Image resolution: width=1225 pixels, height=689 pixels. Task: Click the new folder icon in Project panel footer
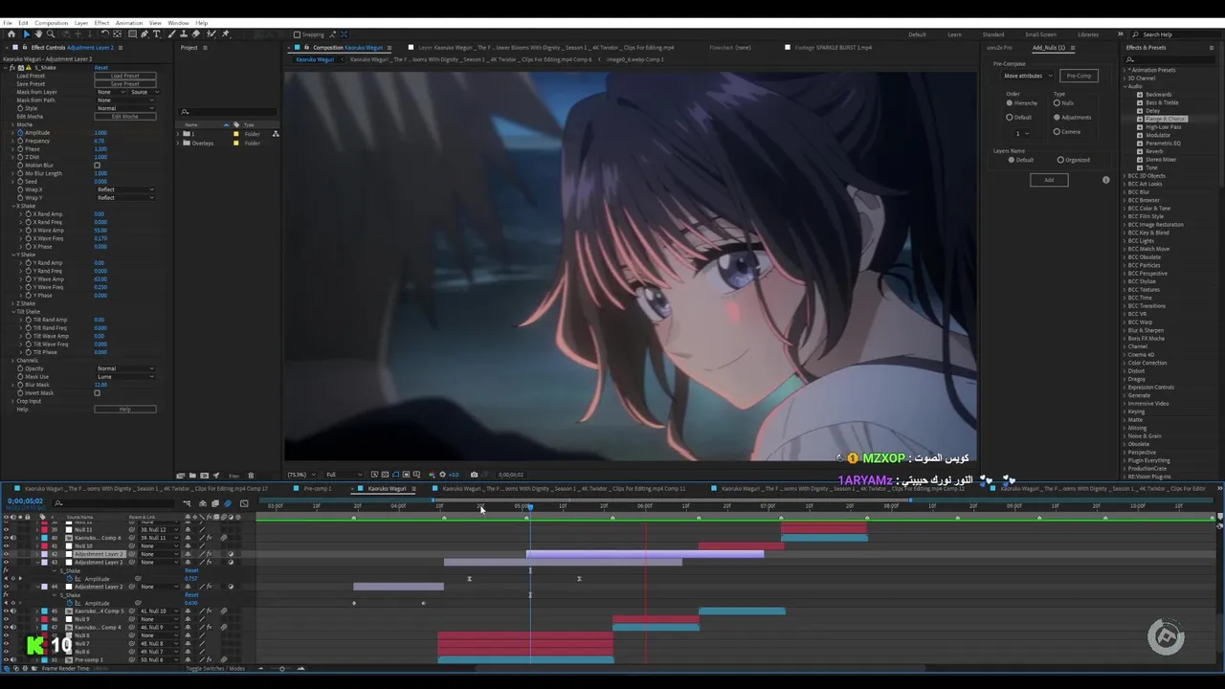tap(191, 476)
